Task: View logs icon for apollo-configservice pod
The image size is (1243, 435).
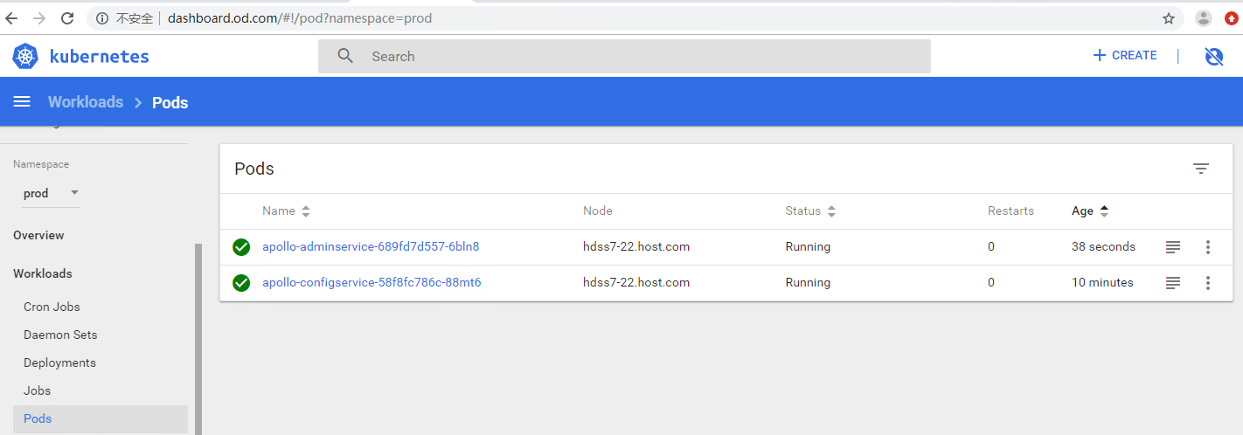Action: click(x=1173, y=283)
